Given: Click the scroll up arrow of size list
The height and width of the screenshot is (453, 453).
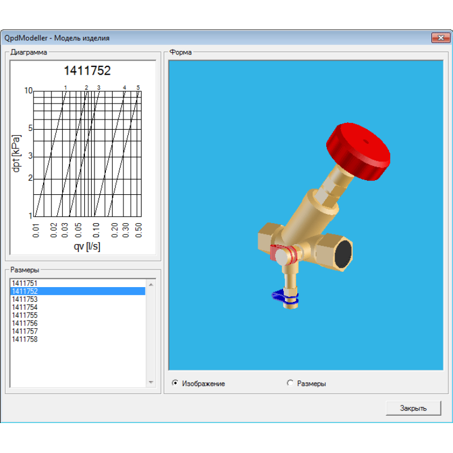Looking at the screenshot, I should click(151, 284).
